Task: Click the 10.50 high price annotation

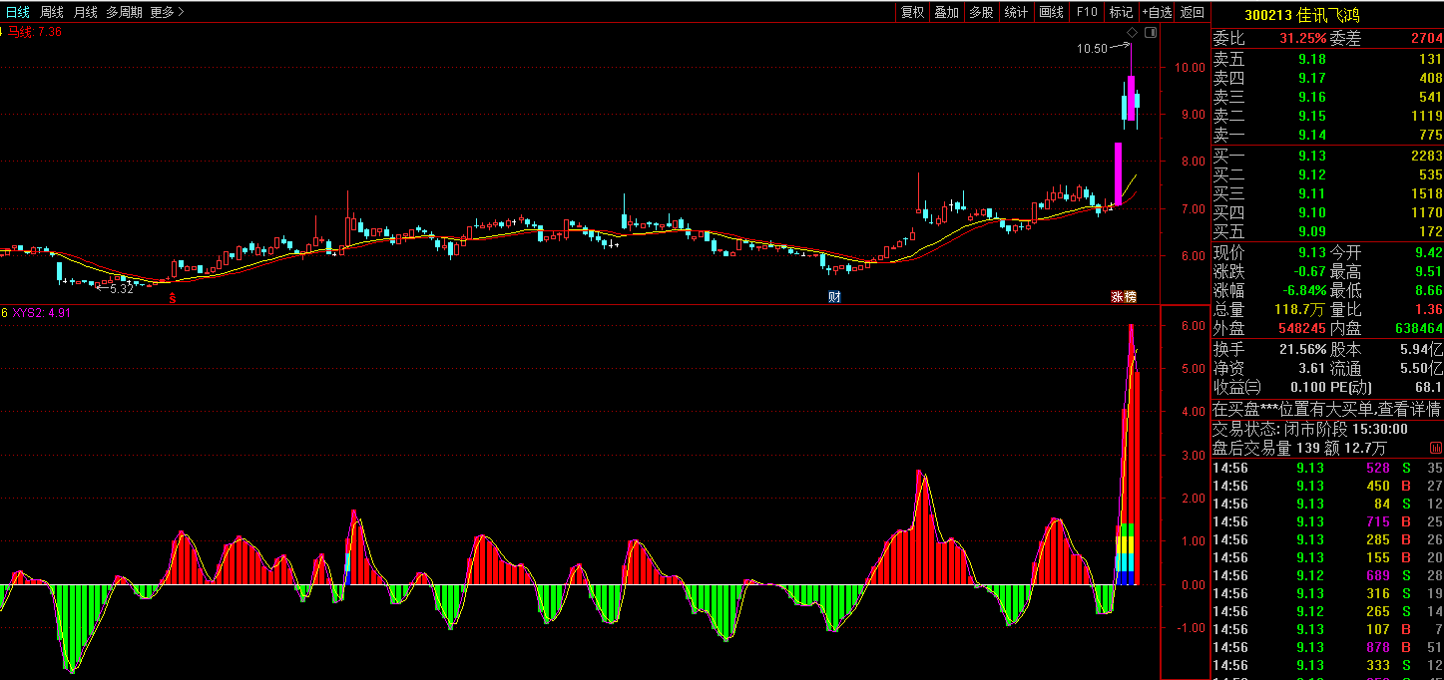Action: coord(1092,48)
